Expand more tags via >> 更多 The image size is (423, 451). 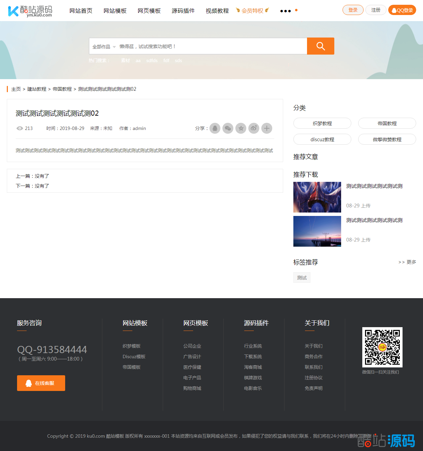(x=407, y=262)
